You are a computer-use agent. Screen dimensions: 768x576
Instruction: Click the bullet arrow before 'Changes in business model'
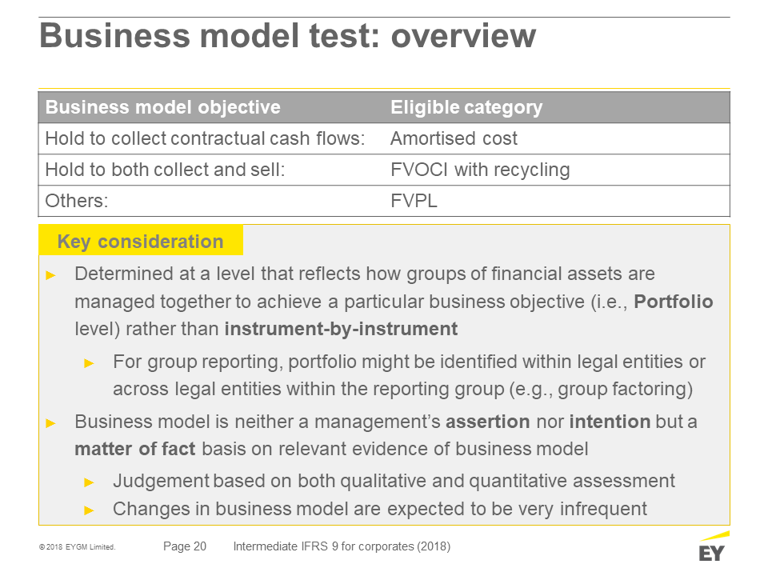pos(89,510)
